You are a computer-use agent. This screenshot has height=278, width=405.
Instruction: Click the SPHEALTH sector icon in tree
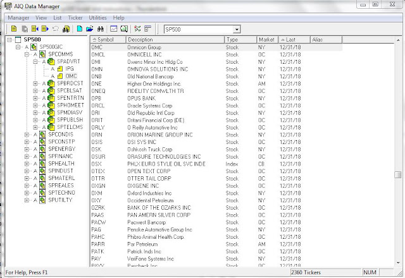pos(42,164)
